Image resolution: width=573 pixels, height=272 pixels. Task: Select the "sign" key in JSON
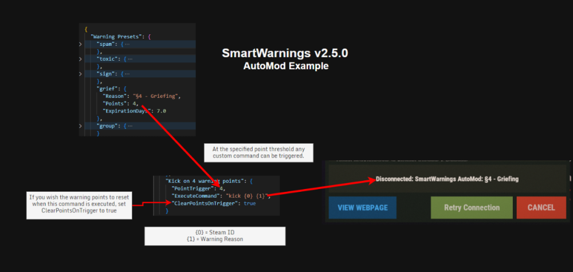click(x=105, y=74)
